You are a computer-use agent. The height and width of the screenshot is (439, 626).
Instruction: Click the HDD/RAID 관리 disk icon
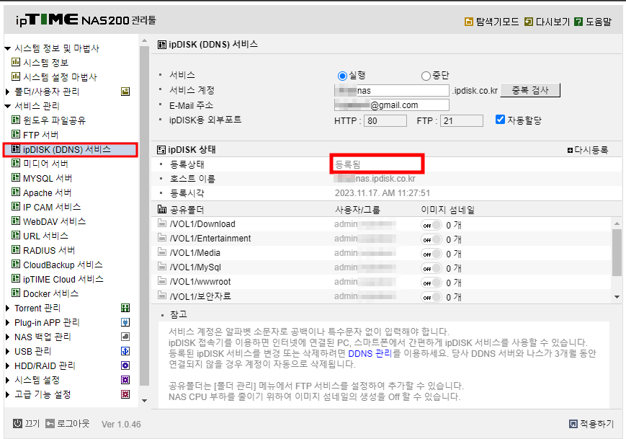pos(125,365)
